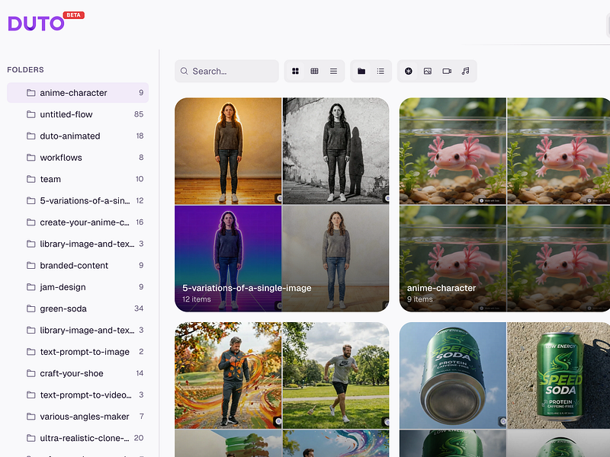Open the text-prompt-to-video... folder
This screenshot has width=610, height=457.
tap(78, 395)
